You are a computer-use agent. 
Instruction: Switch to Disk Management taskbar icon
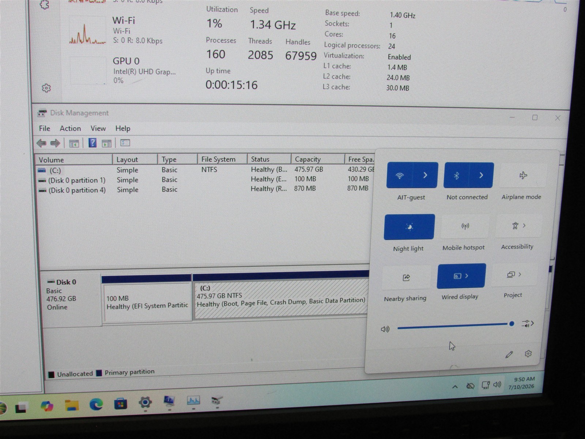pyautogui.click(x=217, y=401)
